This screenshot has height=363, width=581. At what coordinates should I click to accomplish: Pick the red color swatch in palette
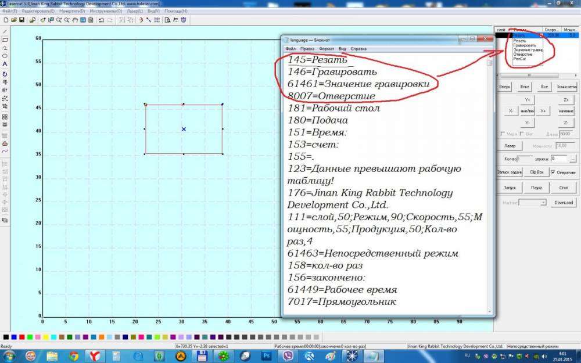tap(22, 337)
